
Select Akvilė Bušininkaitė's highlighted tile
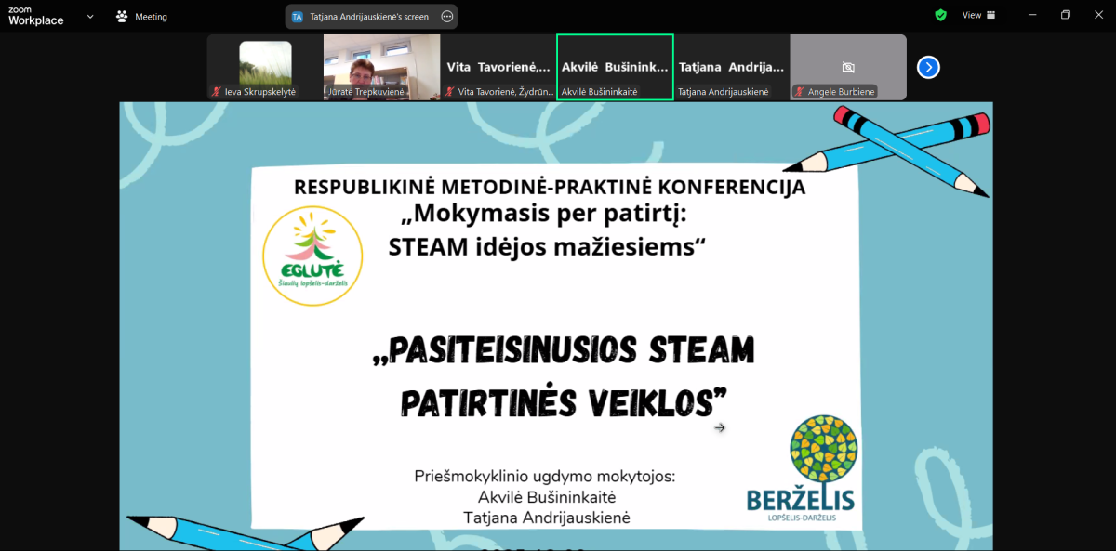tap(615, 67)
